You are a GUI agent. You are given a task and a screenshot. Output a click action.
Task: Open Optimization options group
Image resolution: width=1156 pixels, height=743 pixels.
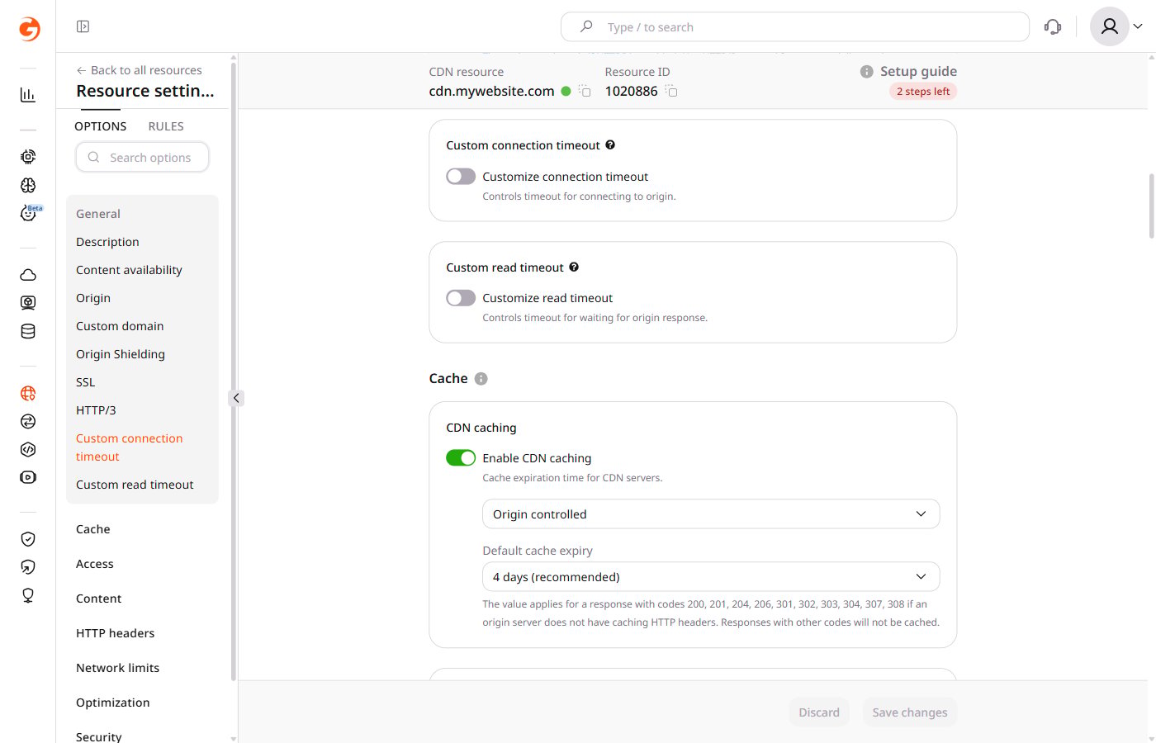[x=113, y=703]
